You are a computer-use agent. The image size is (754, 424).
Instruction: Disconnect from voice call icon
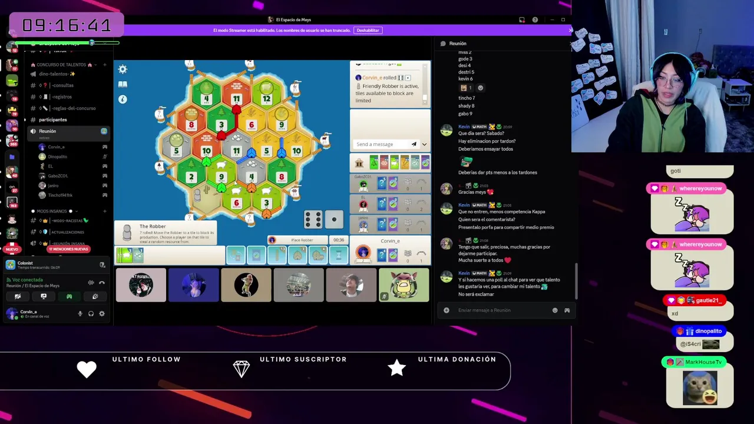coord(102,283)
